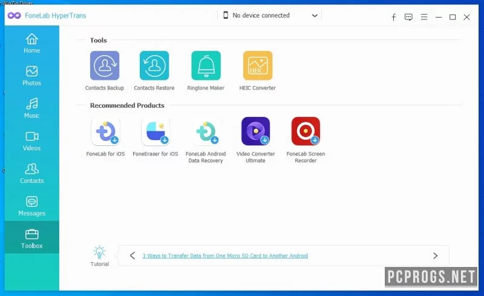Click the FoneLab HyperTrans logo
Screen dimensions: 484x296
[14, 16]
